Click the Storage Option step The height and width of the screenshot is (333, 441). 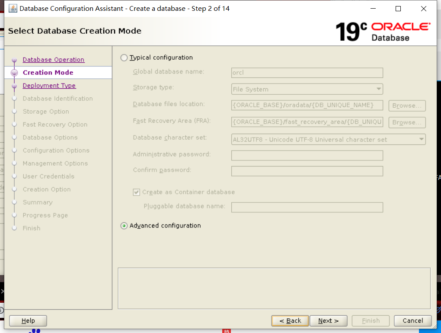tap(46, 112)
